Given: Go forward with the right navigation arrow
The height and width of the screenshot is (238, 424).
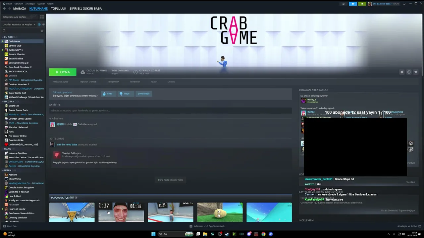Looking at the screenshot, I should (9, 9).
